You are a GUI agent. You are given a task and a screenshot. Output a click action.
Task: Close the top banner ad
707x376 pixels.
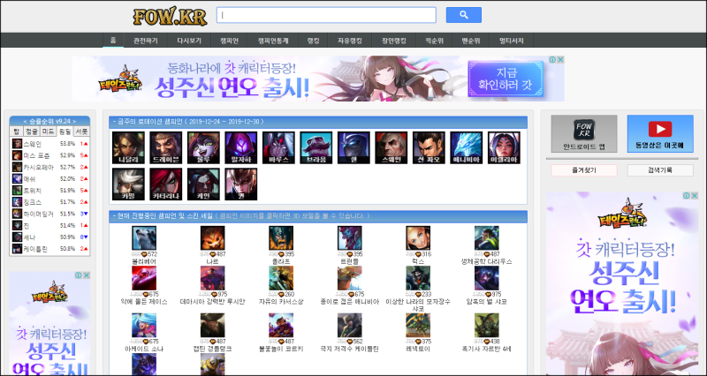(560, 59)
